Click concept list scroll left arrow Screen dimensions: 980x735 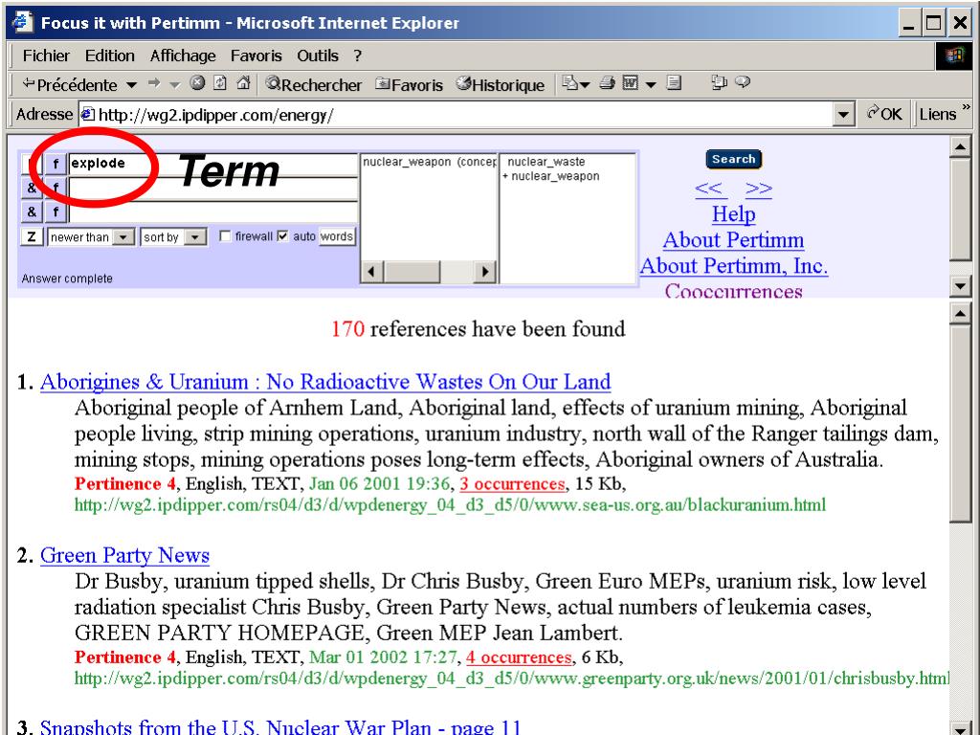[372, 272]
